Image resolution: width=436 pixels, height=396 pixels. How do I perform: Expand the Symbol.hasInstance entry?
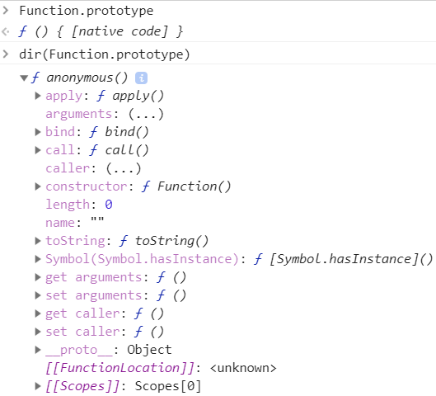point(38,259)
